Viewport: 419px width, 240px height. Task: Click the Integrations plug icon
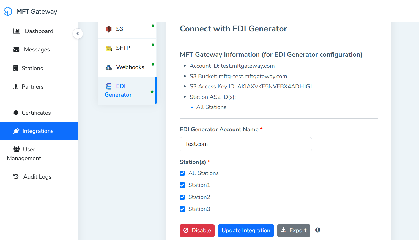(17, 131)
